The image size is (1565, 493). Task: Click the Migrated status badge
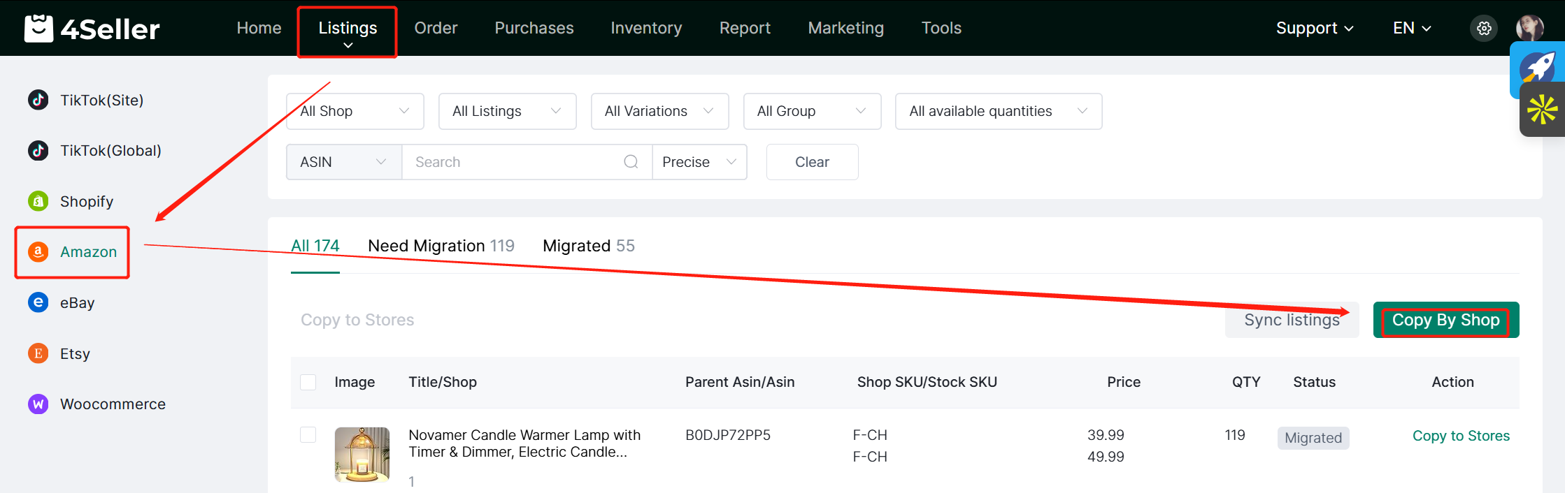1313,438
